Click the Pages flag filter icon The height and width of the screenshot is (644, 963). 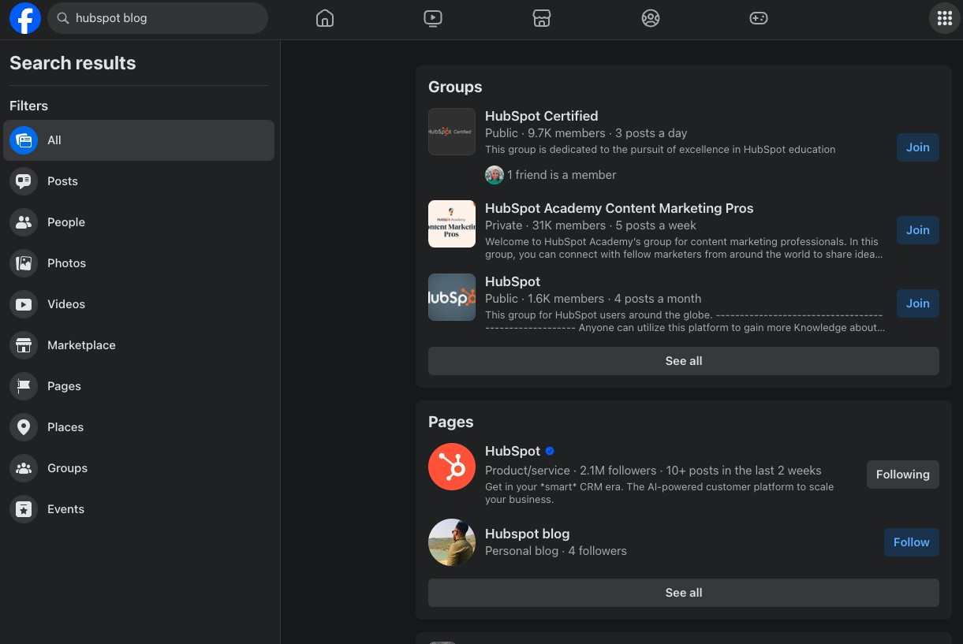(x=24, y=386)
